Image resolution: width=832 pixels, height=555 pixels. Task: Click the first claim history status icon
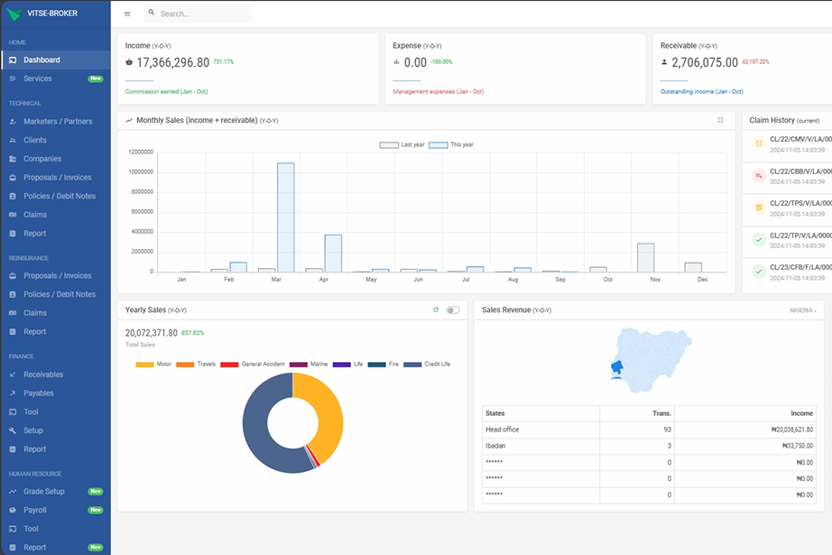[759, 143]
